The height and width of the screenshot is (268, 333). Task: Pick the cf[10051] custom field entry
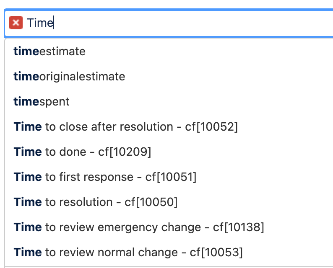[x=171, y=177]
